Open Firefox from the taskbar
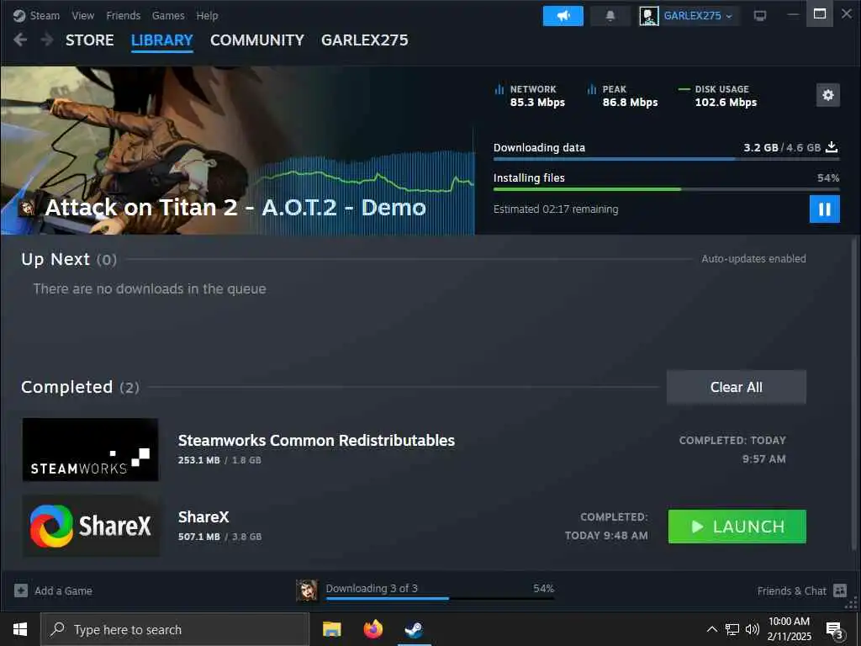This screenshot has width=861, height=646. 372,629
